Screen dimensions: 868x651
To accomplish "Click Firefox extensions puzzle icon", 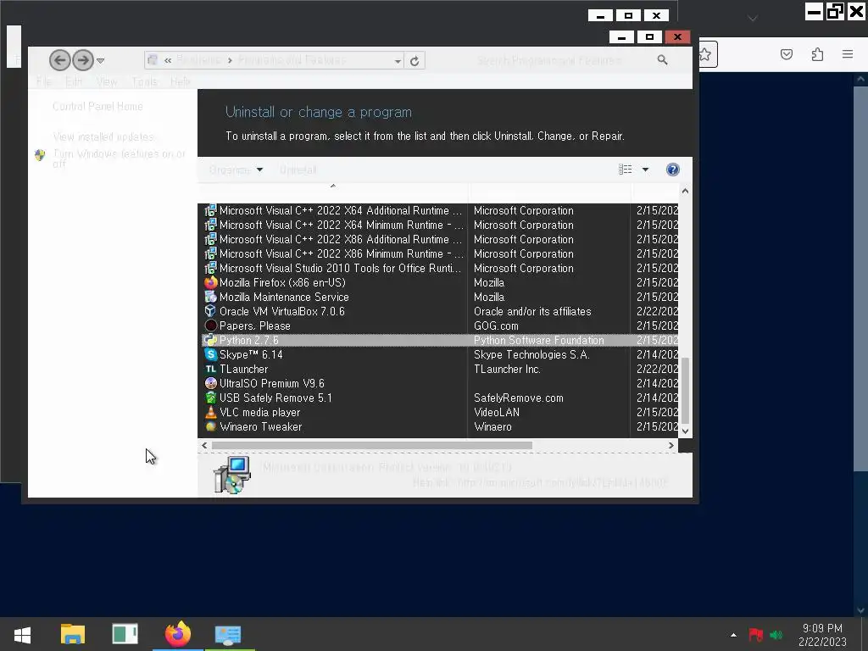I will click(x=818, y=54).
